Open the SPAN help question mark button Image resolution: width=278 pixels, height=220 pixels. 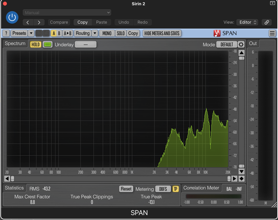click(x=6, y=33)
